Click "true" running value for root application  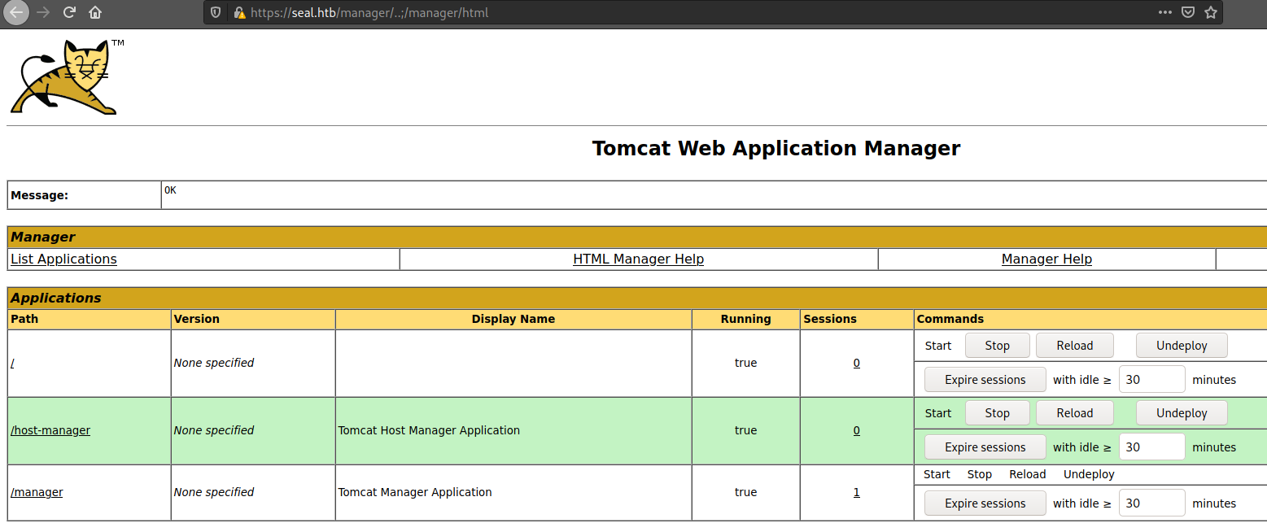[x=745, y=363]
